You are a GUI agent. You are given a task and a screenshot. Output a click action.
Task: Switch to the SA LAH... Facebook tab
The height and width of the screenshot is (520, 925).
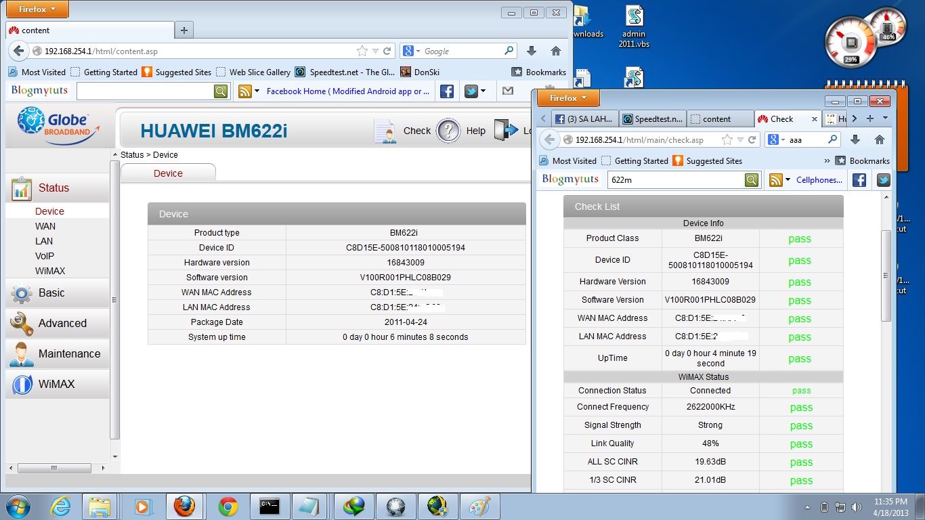[x=584, y=118]
